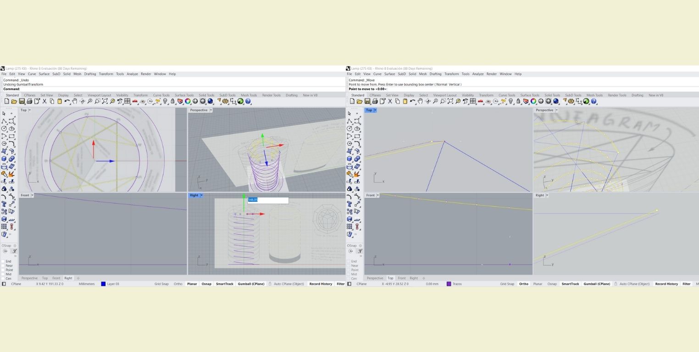Open Curve menu in left Rhino window

click(x=32, y=74)
